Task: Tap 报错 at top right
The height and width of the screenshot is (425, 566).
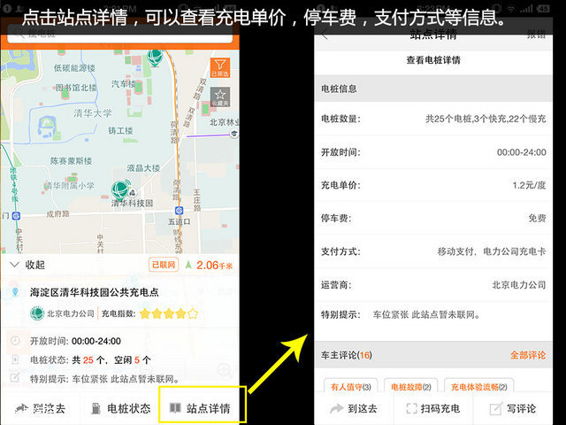Action: point(536,35)
